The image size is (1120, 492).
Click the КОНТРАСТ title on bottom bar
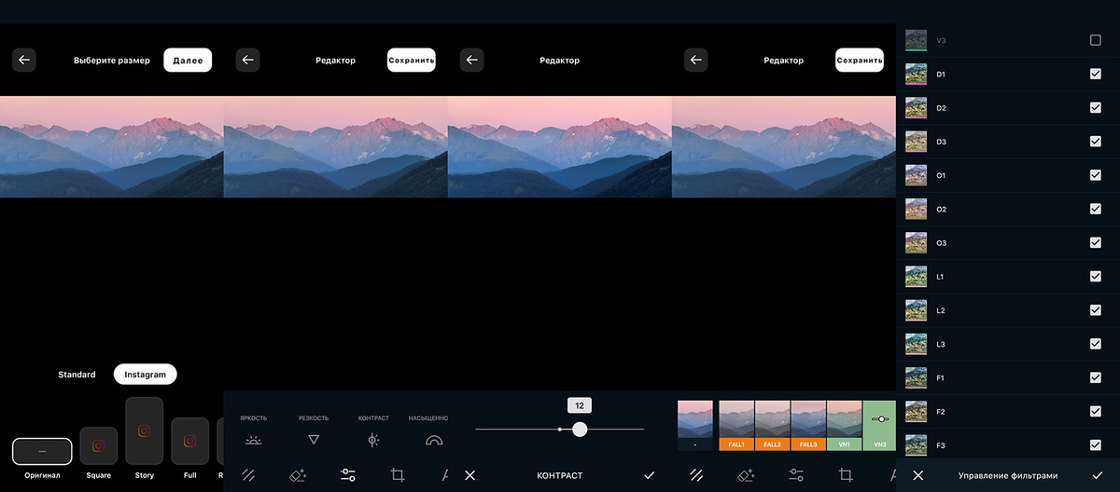click(x=560, y=475)
